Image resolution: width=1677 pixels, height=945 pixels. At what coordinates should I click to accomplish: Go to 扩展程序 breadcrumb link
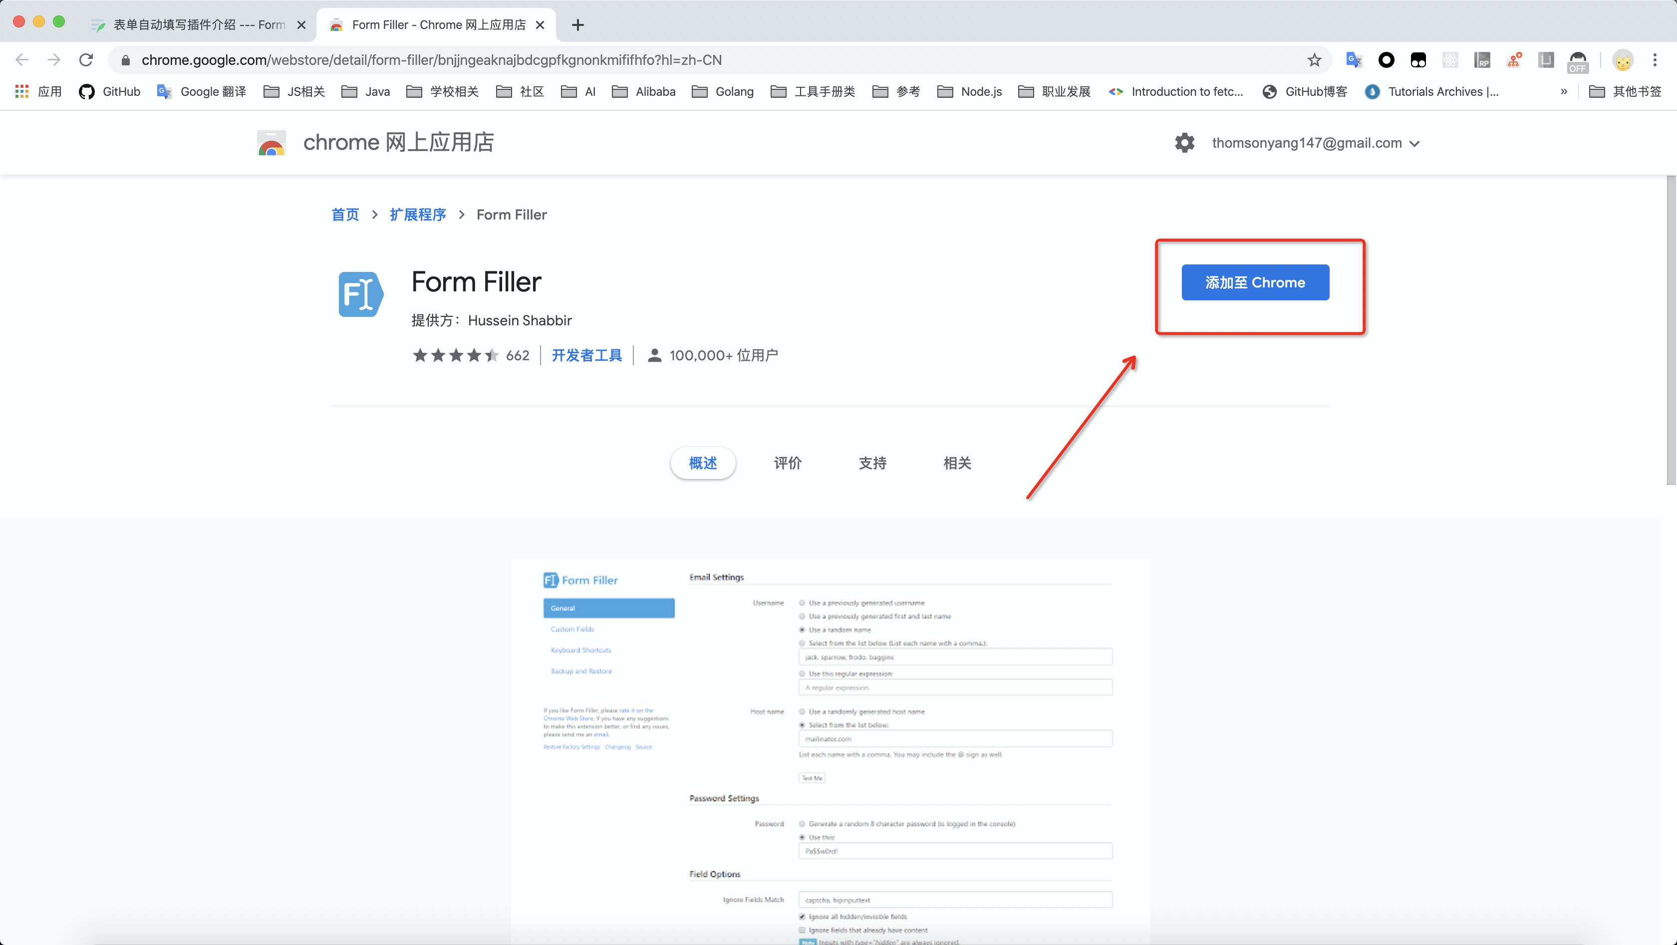click(417, 215)
